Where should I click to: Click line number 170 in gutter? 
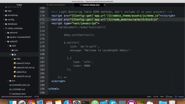pyautogui.click(x=42, y=16)
